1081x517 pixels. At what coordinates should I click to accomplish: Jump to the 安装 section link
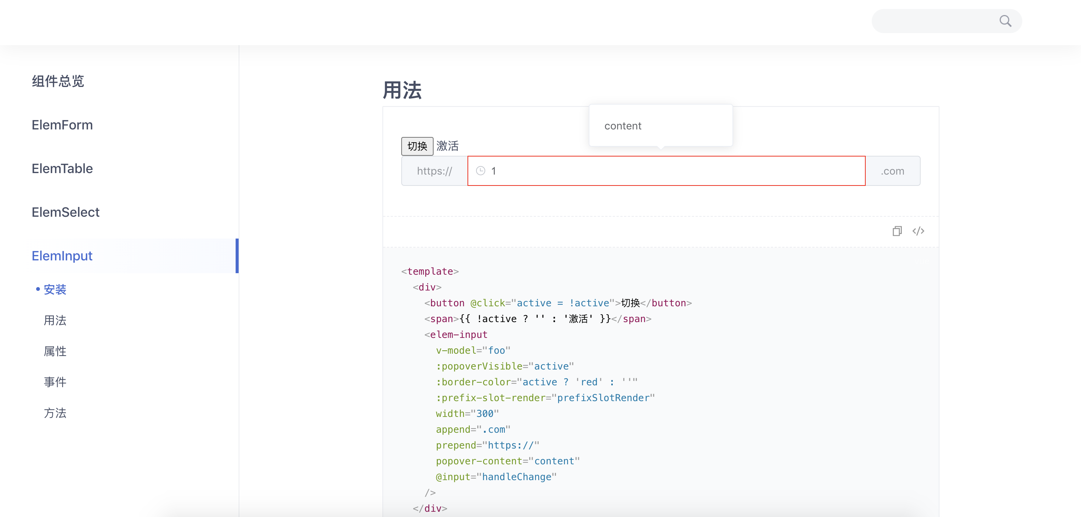[x=55, y=290]
